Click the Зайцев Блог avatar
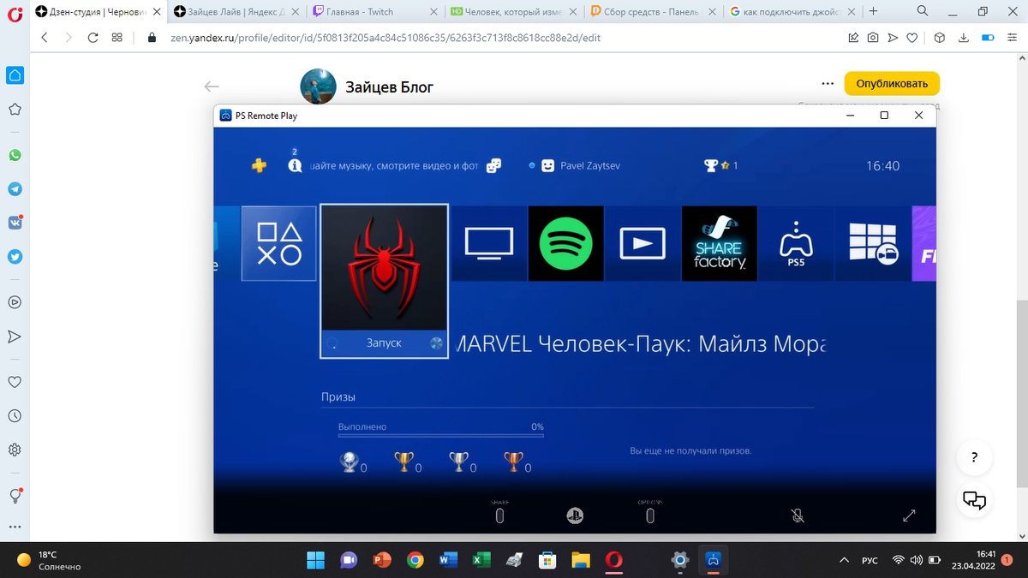The image size is (1028, 578). coord(318,86)
